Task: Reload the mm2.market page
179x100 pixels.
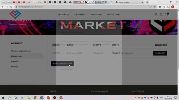Action: 11,7
